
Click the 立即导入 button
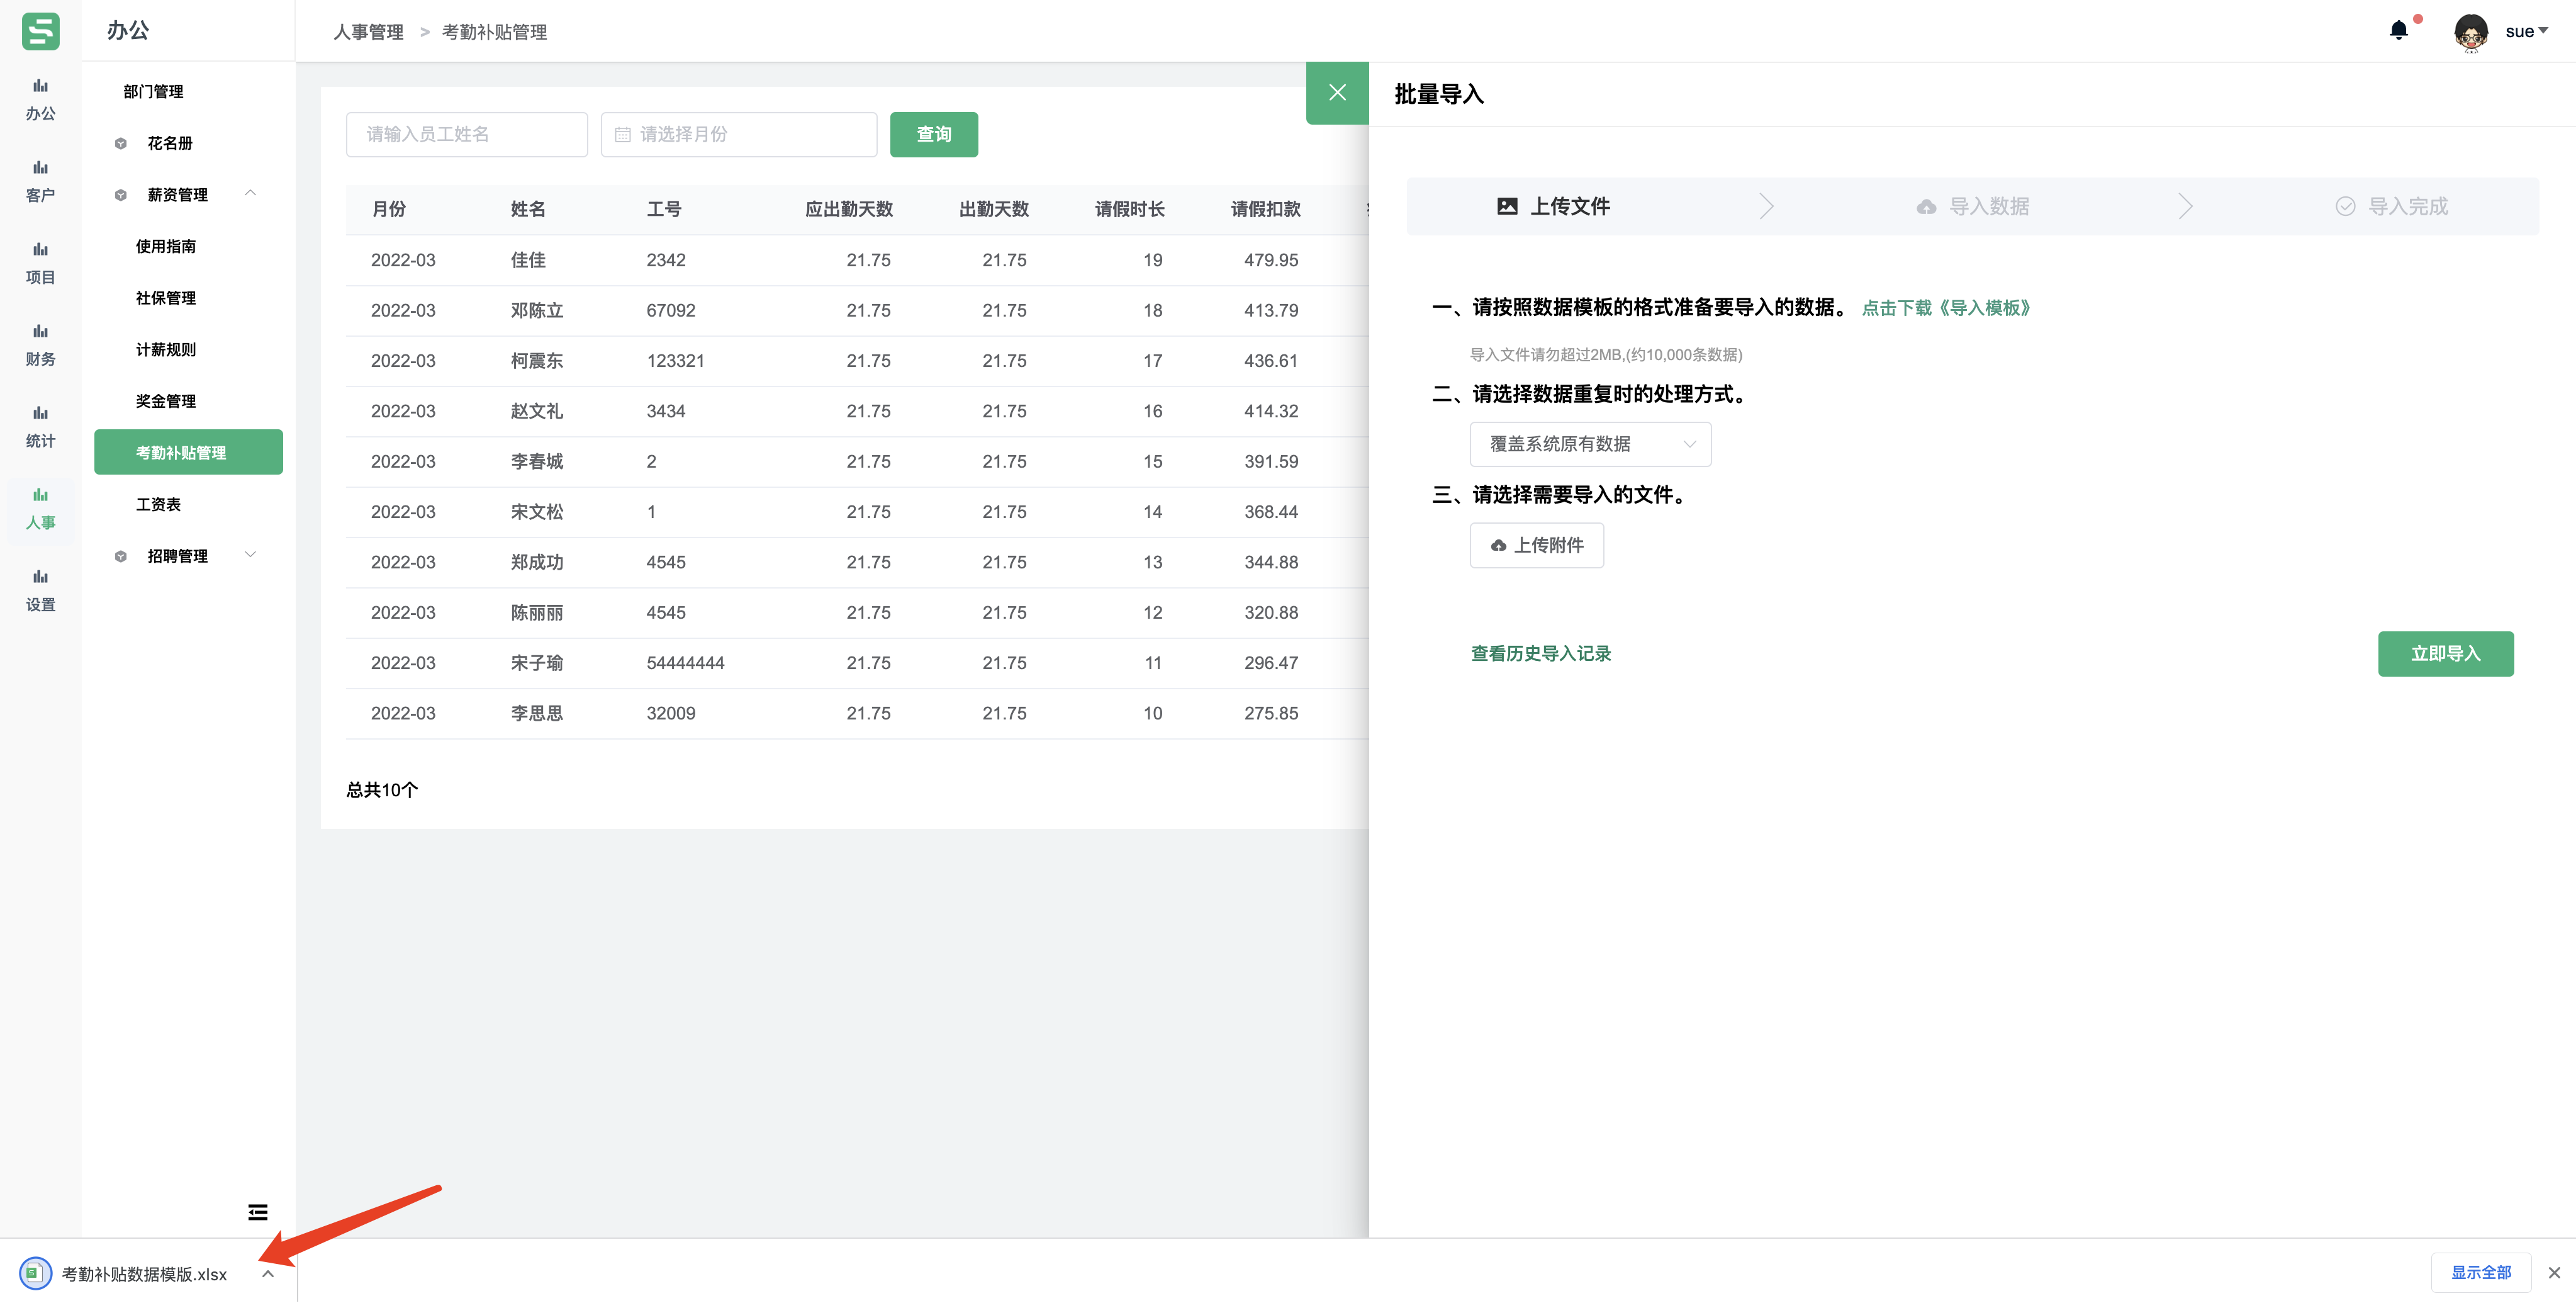(2445, 653)
